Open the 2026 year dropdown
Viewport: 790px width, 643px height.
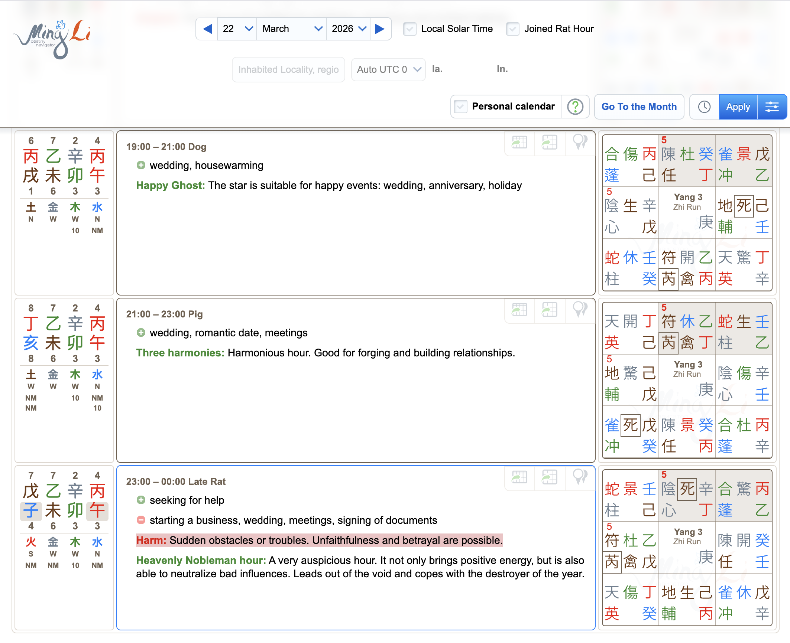(348, 29)
